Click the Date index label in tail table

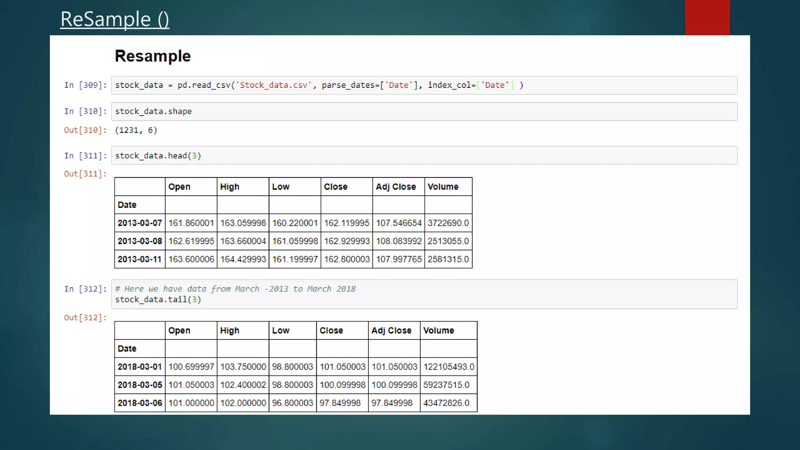(127, 348)
